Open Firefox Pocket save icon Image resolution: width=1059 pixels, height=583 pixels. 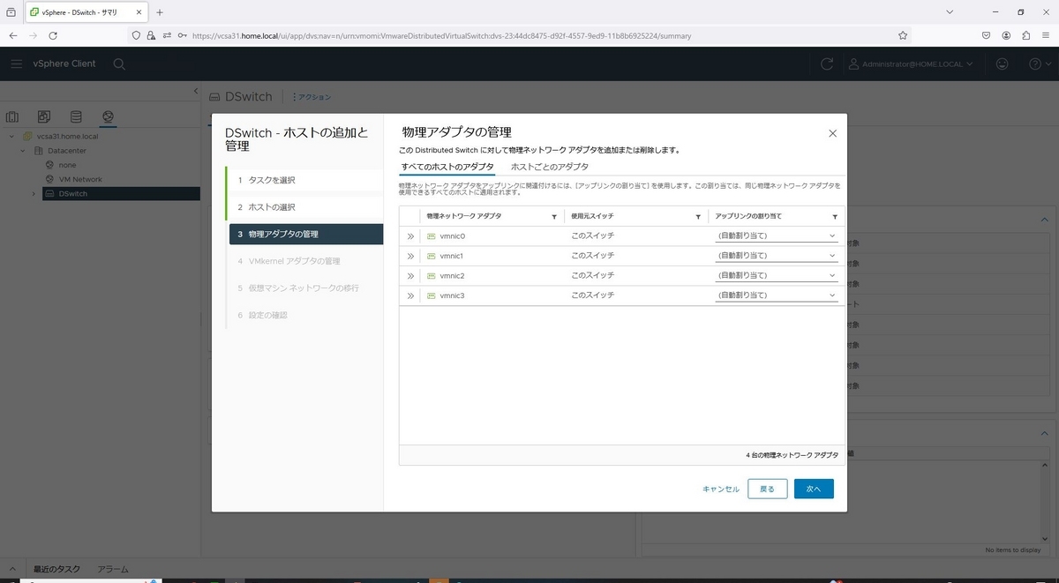986,35
